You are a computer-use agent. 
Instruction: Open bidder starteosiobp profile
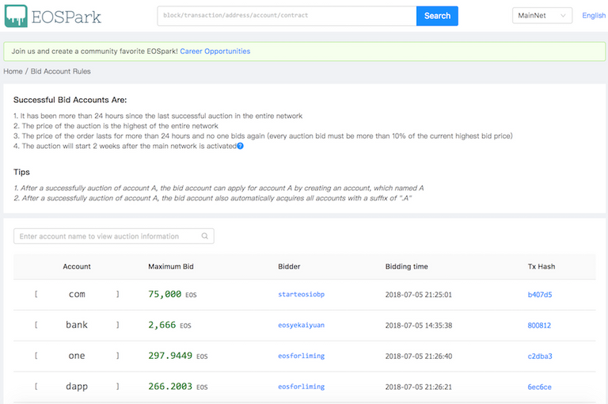301,295
